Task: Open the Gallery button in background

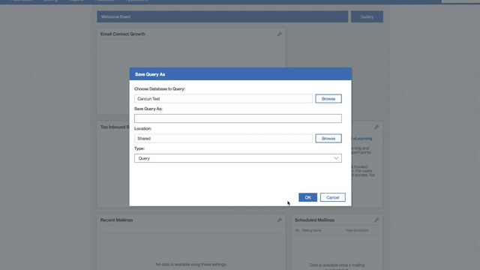Action: click(367, 16)
